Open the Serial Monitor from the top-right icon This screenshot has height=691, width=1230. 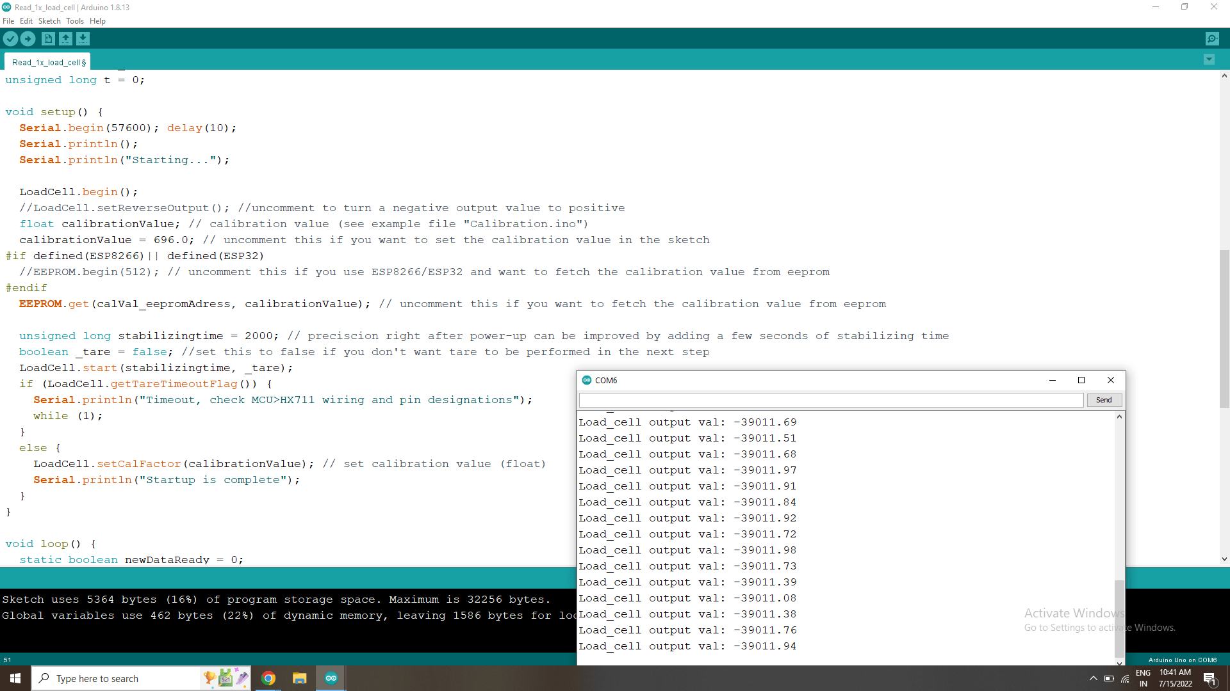tap(1213, 38)
